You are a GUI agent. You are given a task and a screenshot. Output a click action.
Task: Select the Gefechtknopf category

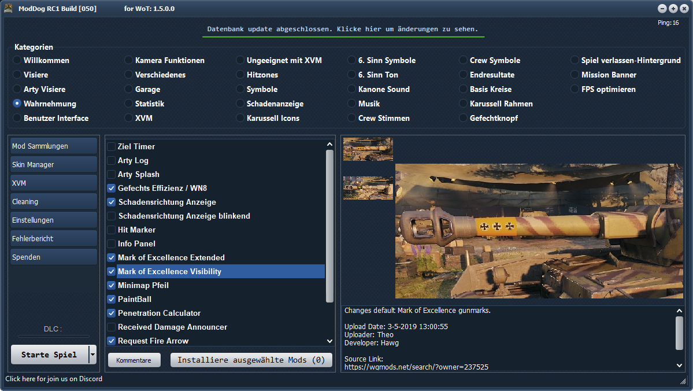pyautogui.click(x=463, y=118)
